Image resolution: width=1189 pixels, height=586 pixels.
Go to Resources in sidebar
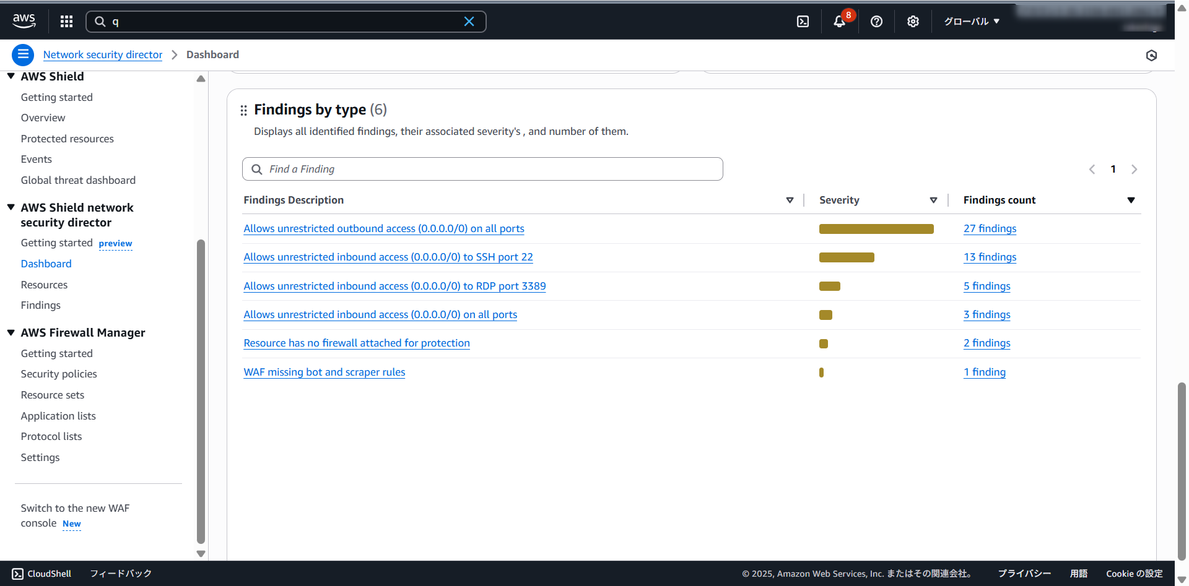point(44,285)
